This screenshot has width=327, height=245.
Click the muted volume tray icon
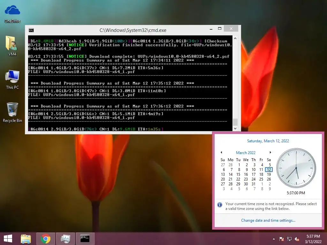(x=297, y=239)
